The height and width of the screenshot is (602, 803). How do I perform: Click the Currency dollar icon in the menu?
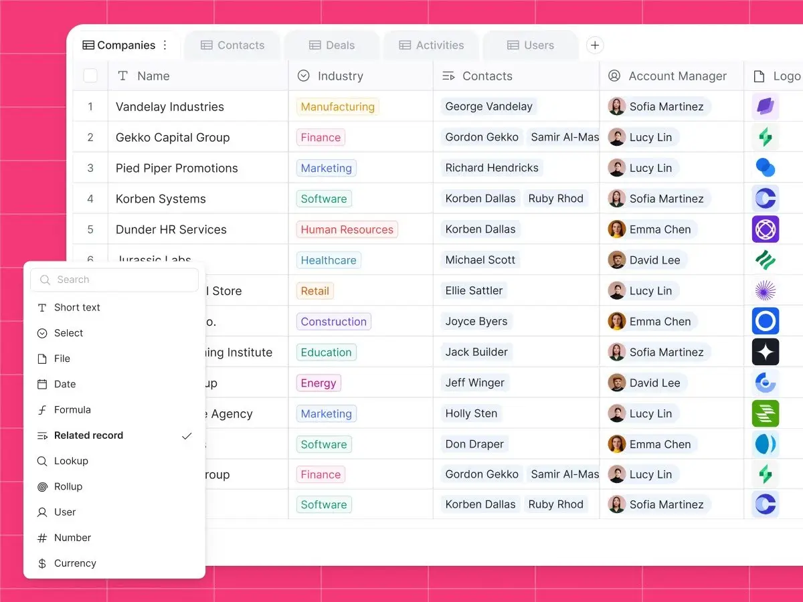[42, 563]
